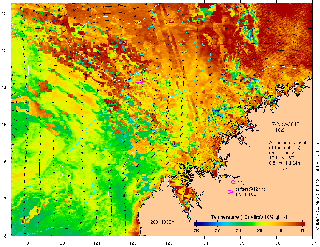This screenshot has width=320, height=247.
Task: Click the latitude axis label -13
Action: pos(4,51)
